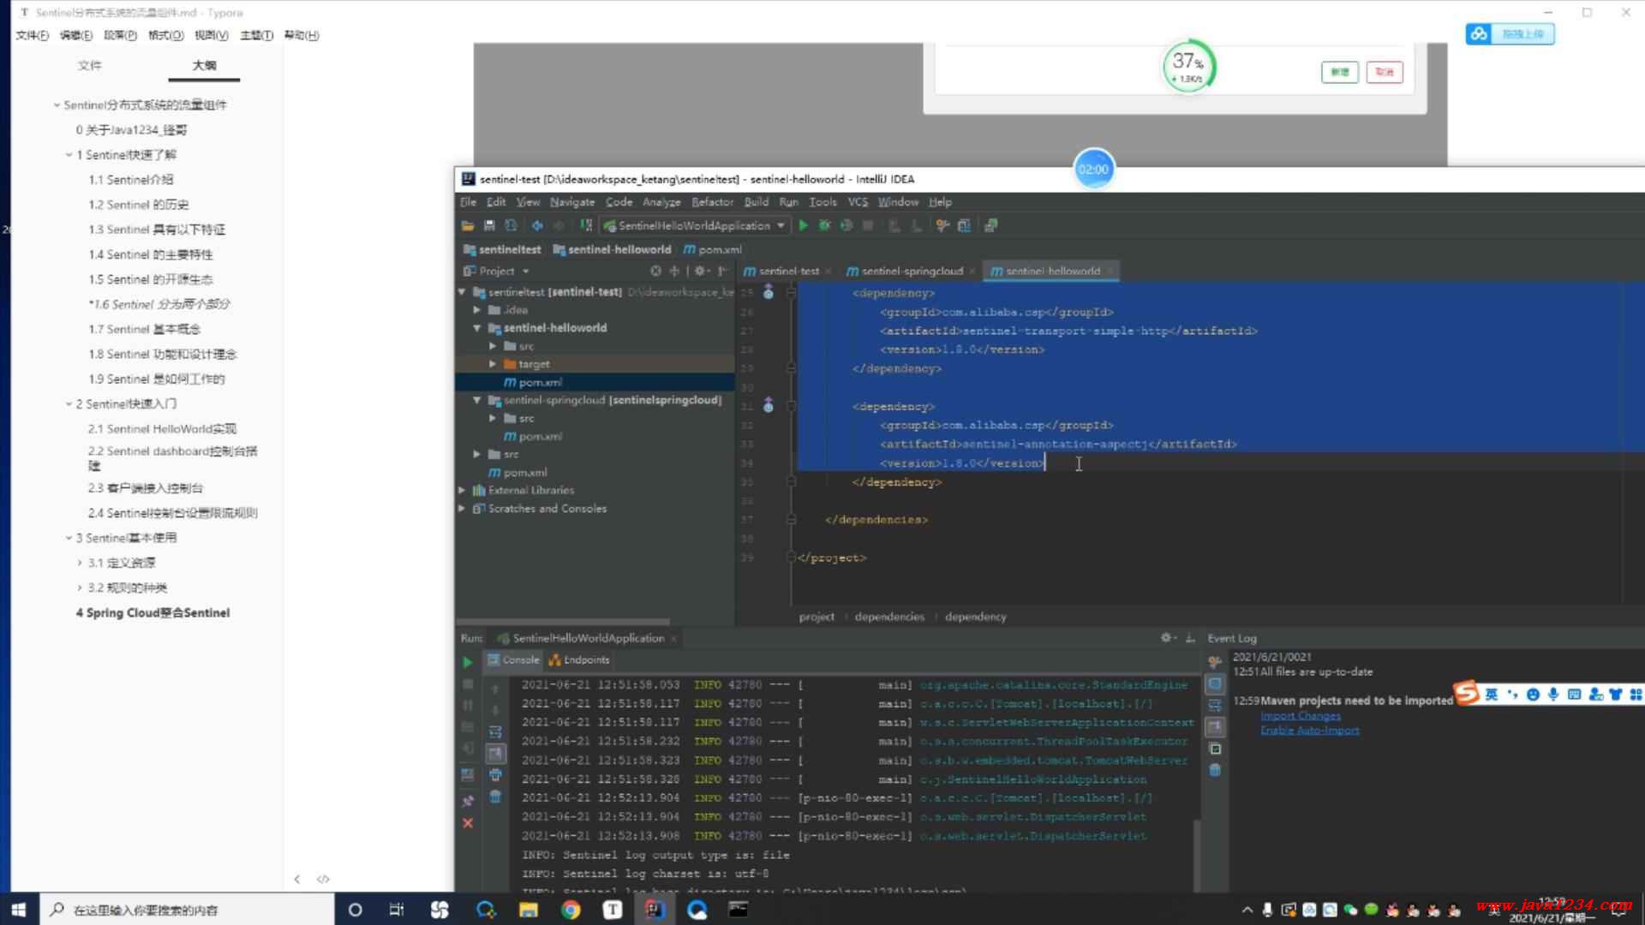Viewport: 1645px width, 925px height.
Task: Click the 'dependencies' breadcrumb below editor
Action: pos(889,617)
